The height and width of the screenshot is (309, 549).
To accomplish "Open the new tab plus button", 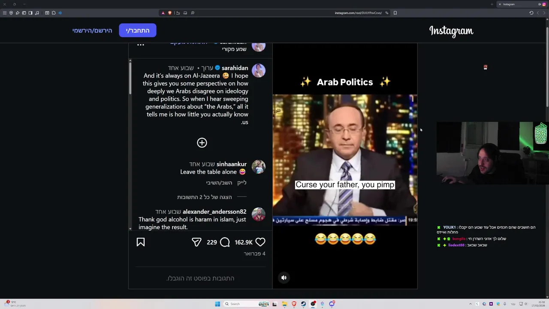I will (492, 4).
